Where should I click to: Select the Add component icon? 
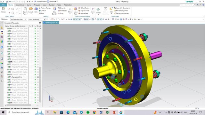coord(111,9)
